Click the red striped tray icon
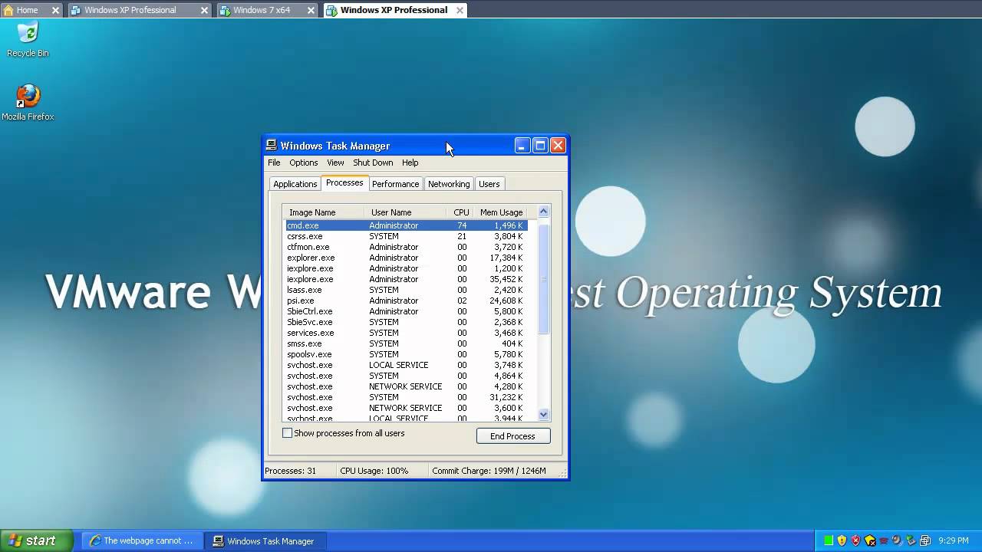The height and width of the screenshot is (552, 982). 884,540
